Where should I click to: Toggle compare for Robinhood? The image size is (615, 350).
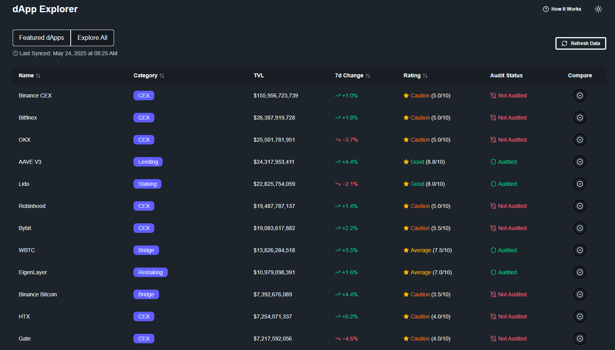(x=580, y=206)
